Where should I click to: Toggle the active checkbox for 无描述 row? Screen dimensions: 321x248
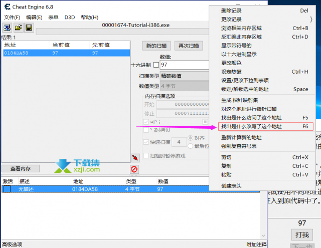coord(7,189)
